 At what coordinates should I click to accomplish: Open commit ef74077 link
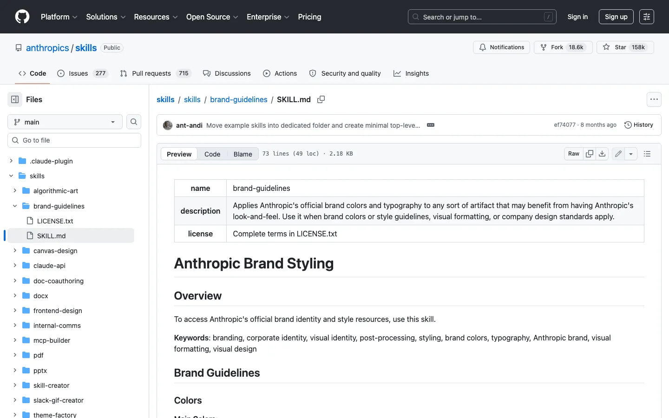pos(564,125)
